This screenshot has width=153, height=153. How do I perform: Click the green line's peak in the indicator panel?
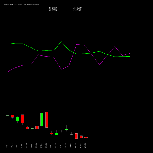(61, 42)
